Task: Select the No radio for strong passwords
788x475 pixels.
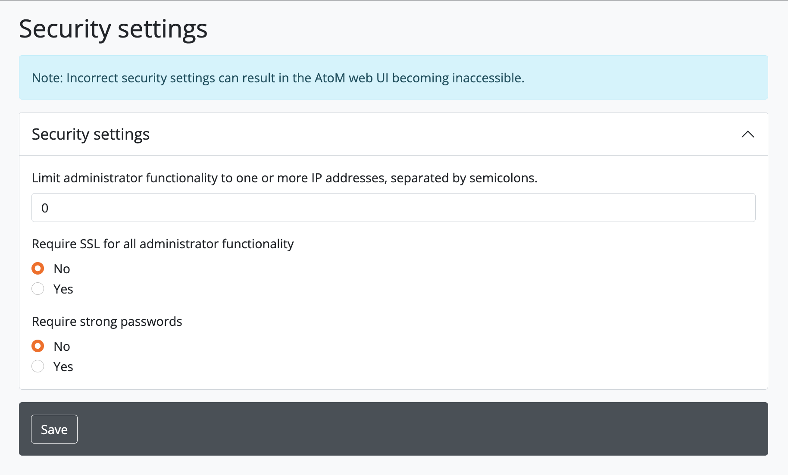Action: [38, 346]
